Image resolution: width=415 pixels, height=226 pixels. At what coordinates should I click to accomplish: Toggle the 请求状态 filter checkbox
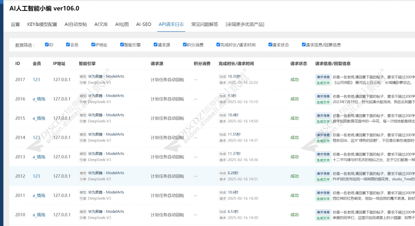pos(270,45)
